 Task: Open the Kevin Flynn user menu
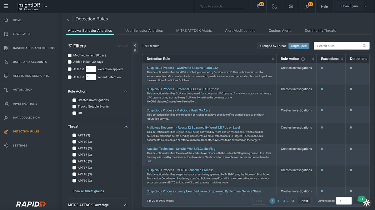click(x=354, y=6)
